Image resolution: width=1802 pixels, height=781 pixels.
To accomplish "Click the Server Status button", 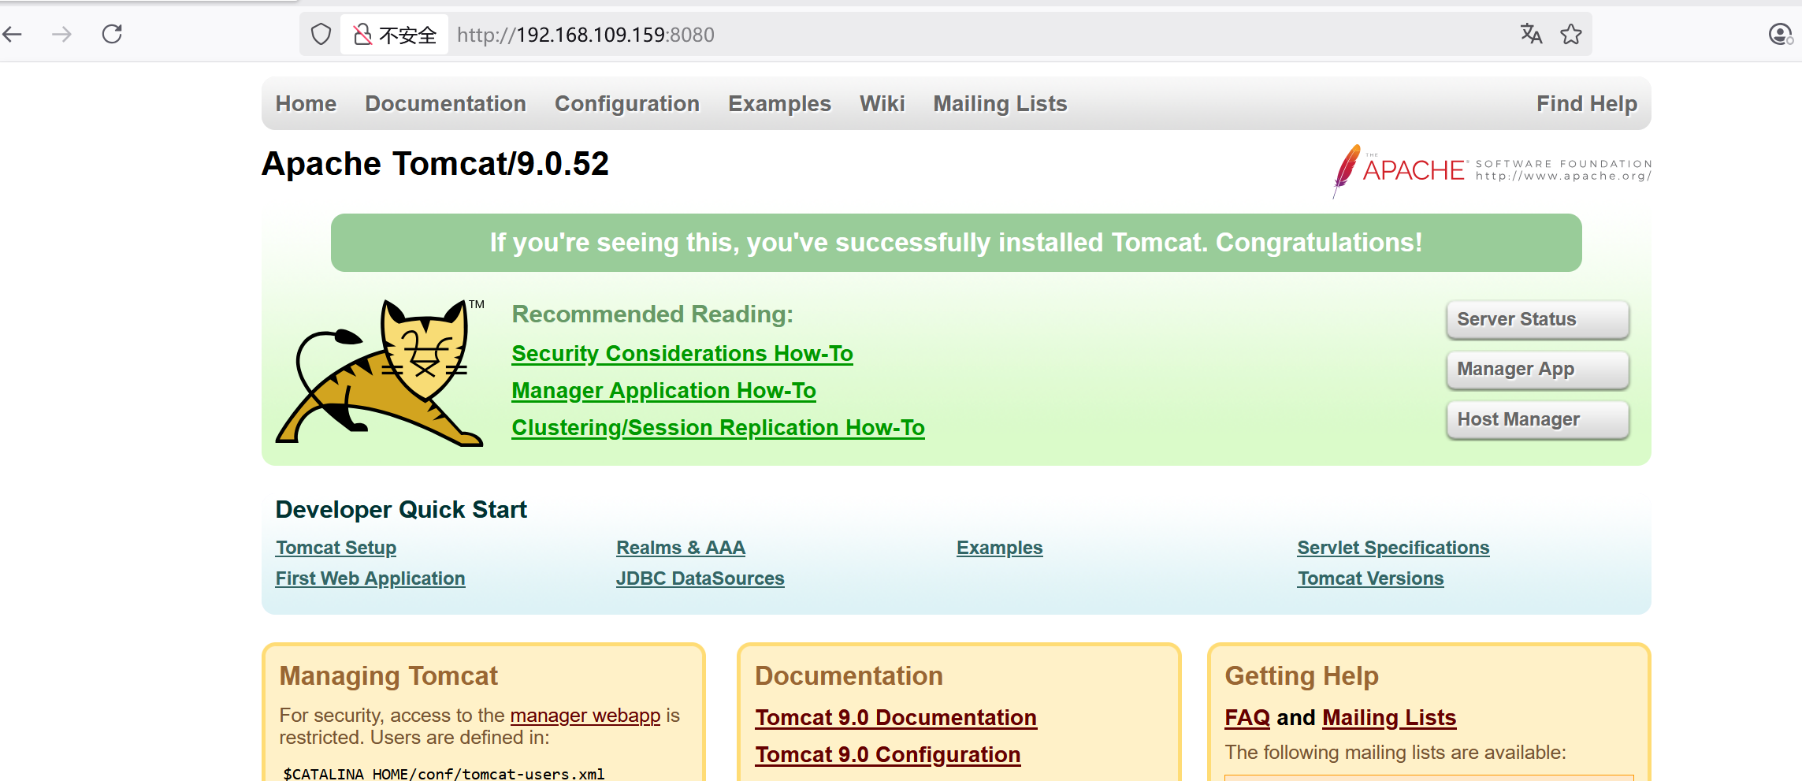I will [x=1537, y=319].
